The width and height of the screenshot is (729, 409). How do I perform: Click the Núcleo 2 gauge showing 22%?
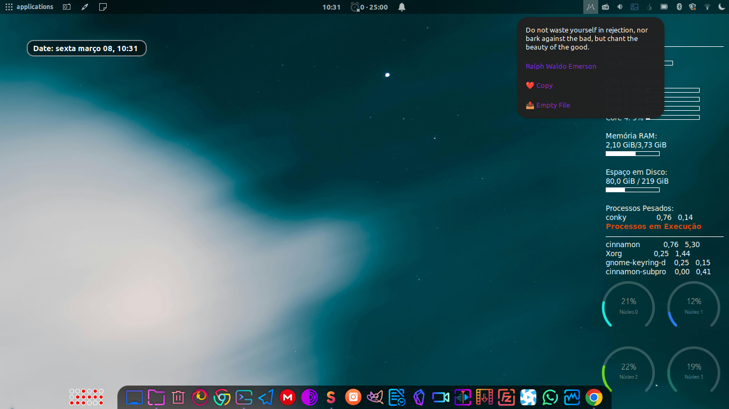tap(629, 370)
